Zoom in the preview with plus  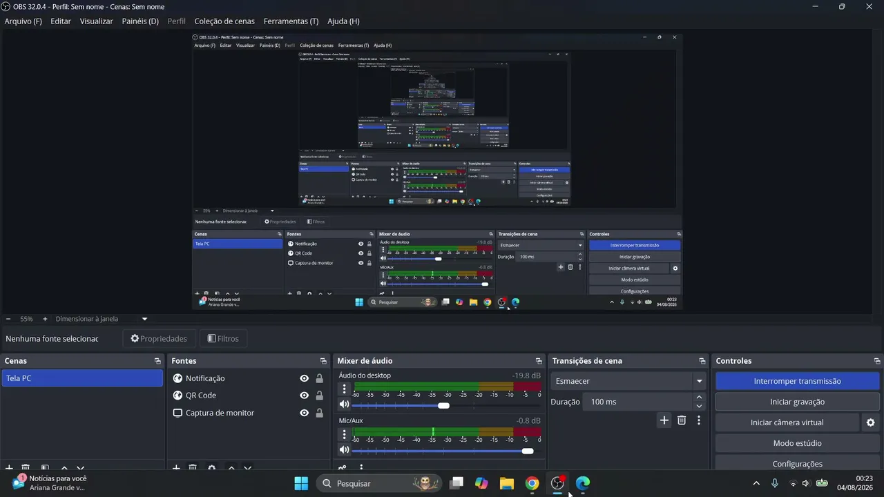(45, 319)
